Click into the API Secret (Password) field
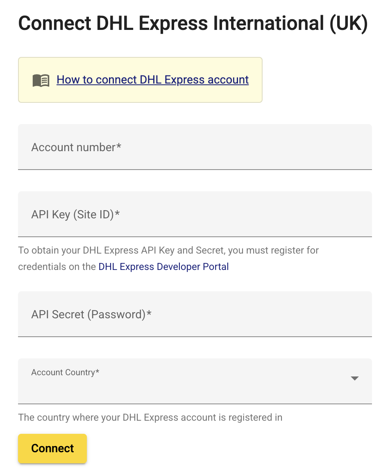 point(195,314)
